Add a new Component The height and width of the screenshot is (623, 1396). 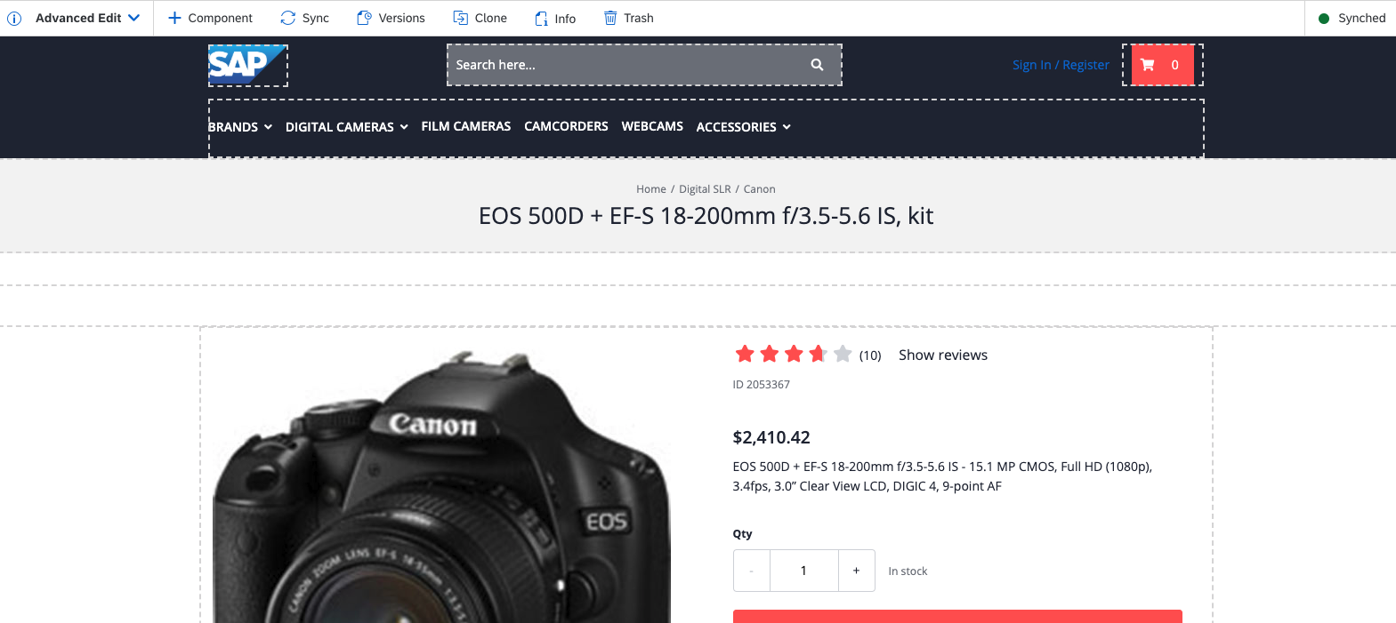pos(210,18)
